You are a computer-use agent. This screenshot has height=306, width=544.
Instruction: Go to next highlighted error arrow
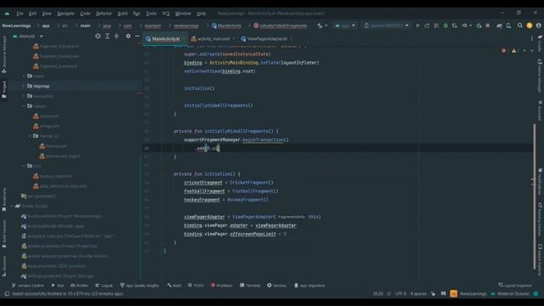(532, 51)
